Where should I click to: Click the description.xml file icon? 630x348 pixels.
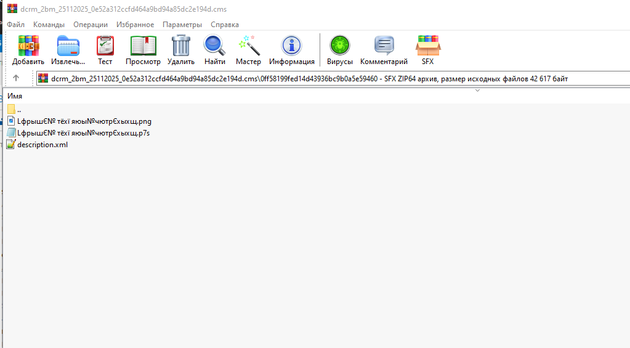coord(11,144)
